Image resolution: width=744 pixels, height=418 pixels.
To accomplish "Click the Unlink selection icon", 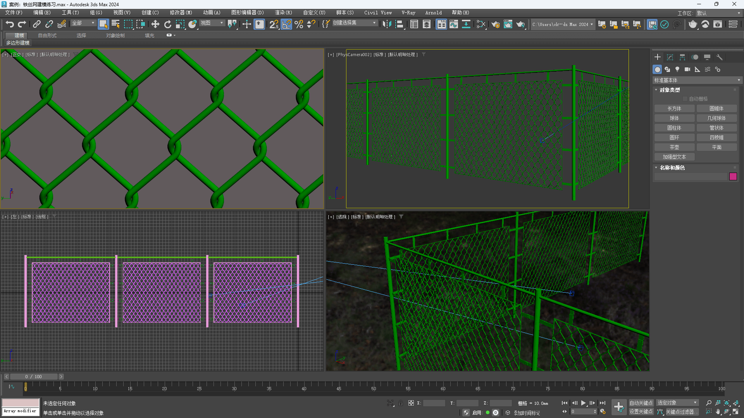I will [49, 24].
